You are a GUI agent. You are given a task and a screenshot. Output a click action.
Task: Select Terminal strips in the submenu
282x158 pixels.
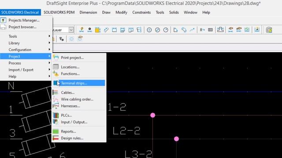click(x=79, y=83)
